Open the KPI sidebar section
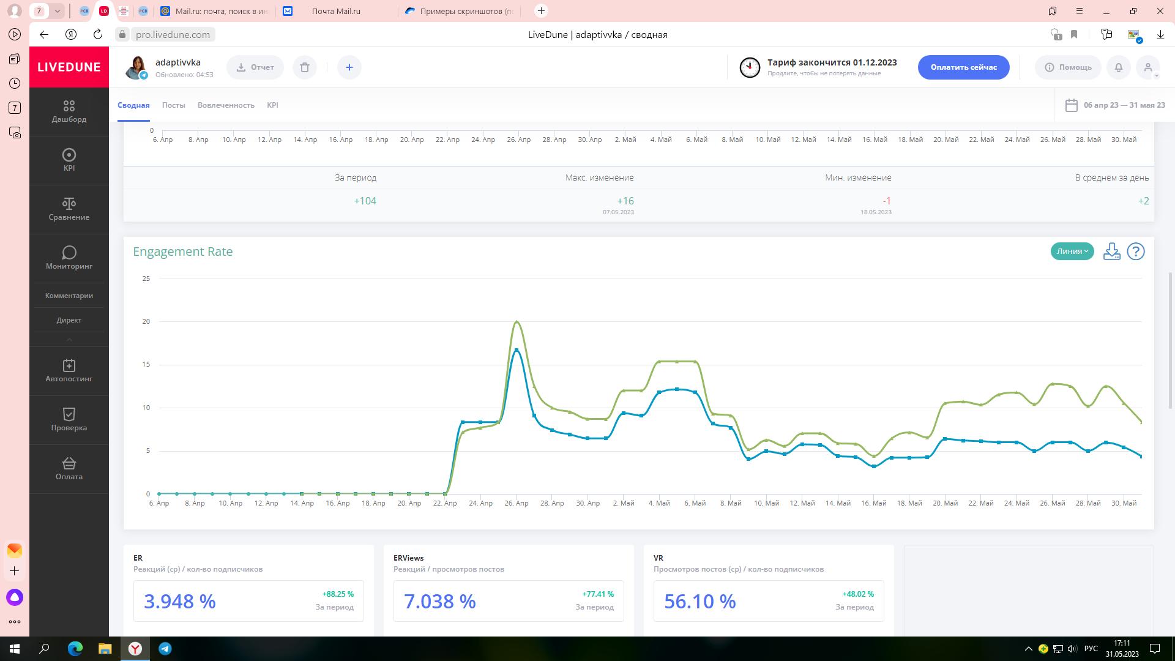 pyautogui.click(x=69, y=160)
